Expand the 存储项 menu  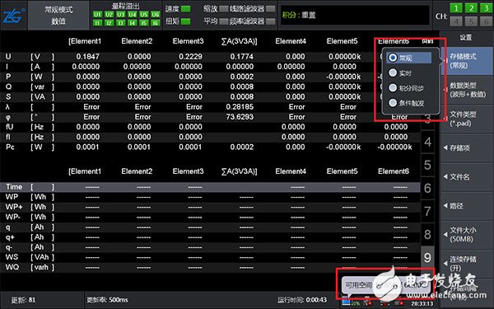coord(467,147)
